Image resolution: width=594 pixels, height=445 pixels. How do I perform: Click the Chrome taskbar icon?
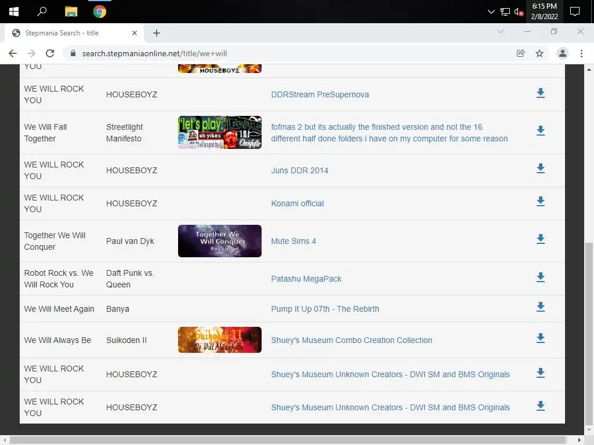pyautogui.click(x=100, y=12)
